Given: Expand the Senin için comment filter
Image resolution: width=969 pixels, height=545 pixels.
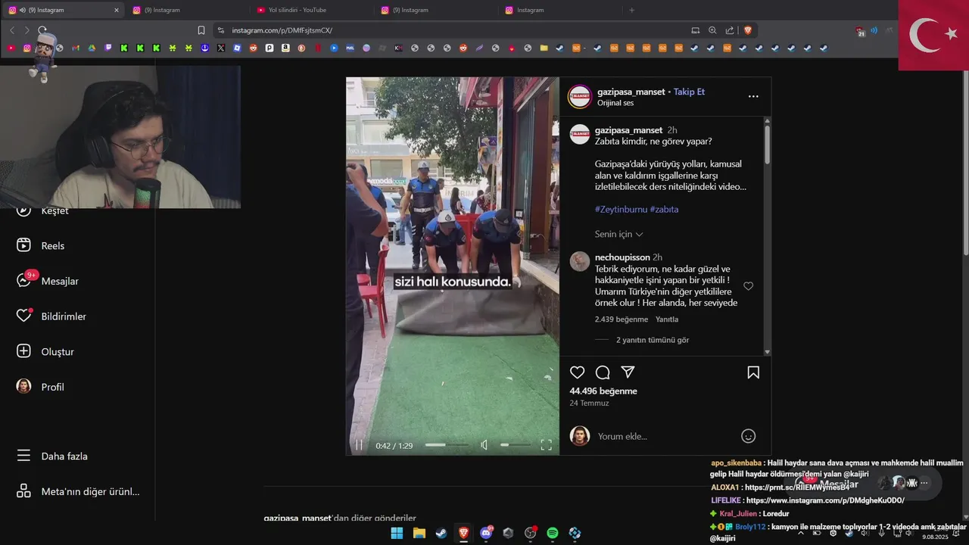Looking at the screenshot, I should point(618,234).
